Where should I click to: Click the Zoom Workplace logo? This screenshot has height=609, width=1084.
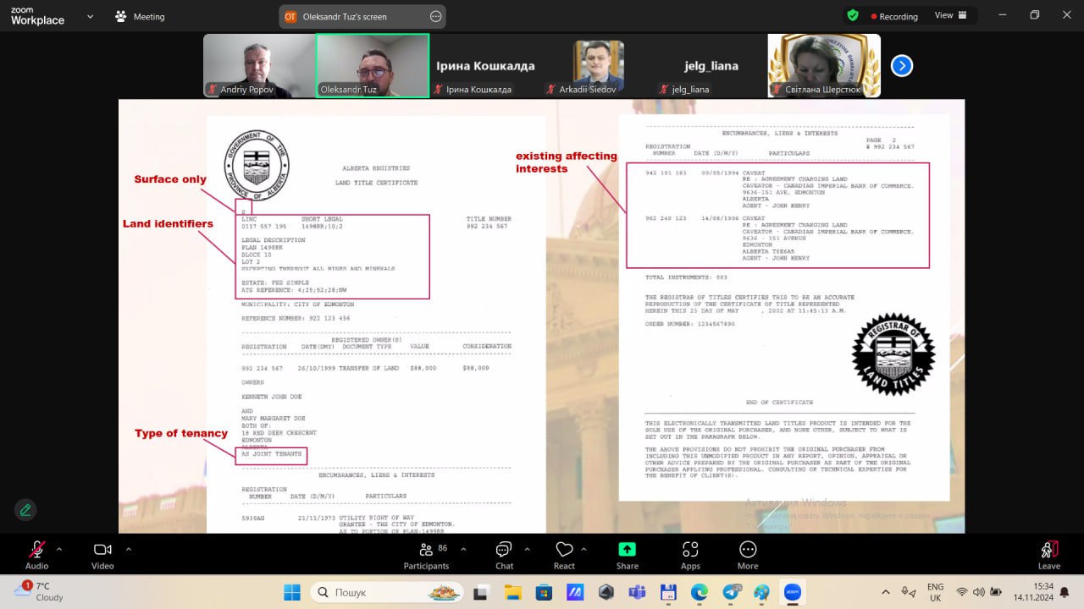[x=37, y=16]
